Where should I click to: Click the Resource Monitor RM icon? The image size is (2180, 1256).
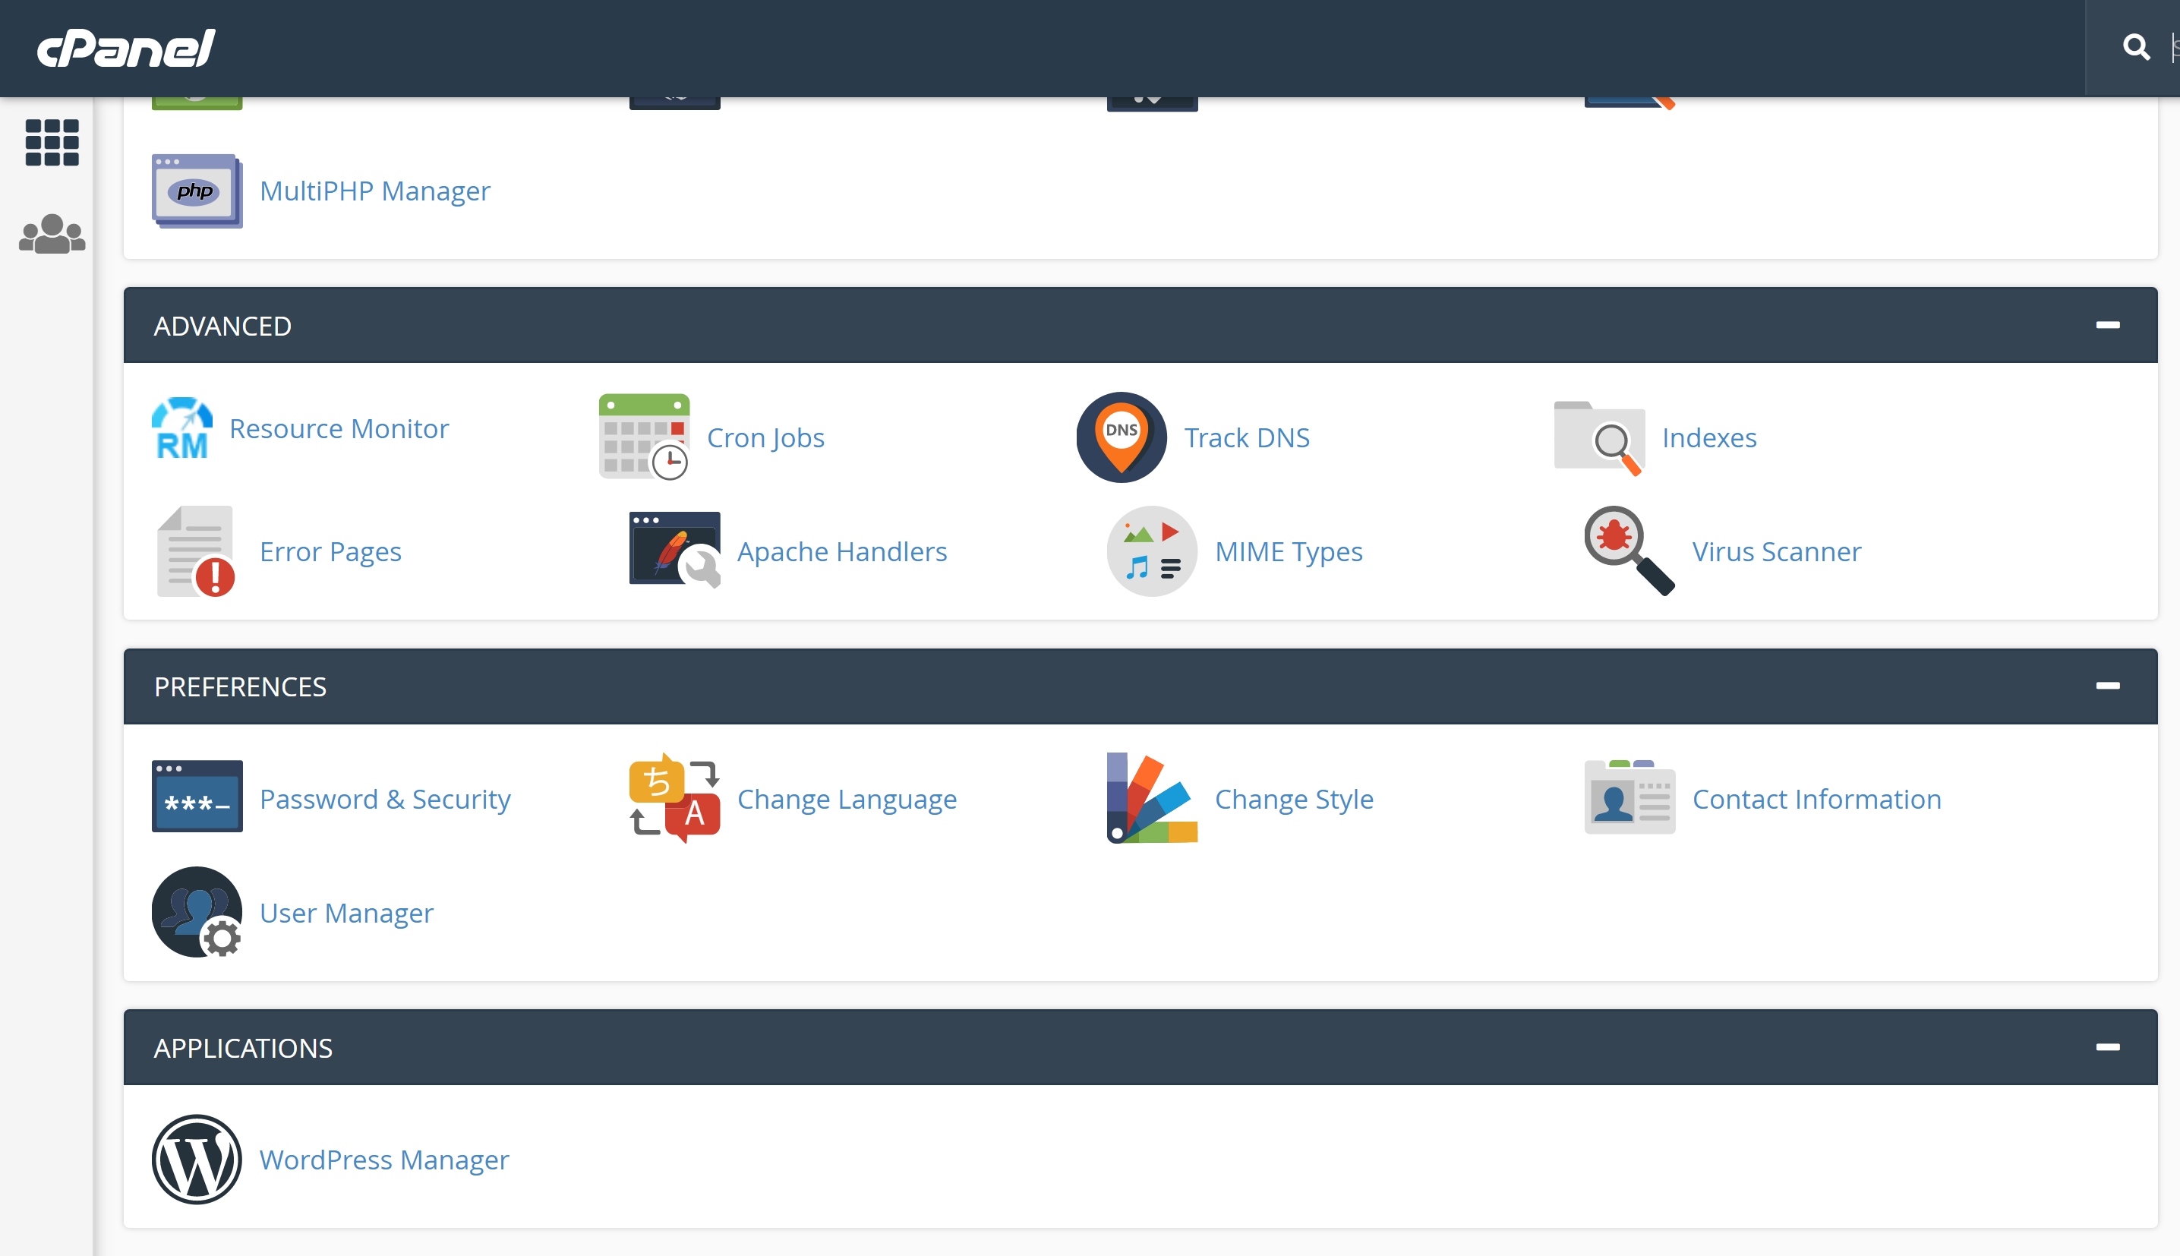[x=182, y=428]
